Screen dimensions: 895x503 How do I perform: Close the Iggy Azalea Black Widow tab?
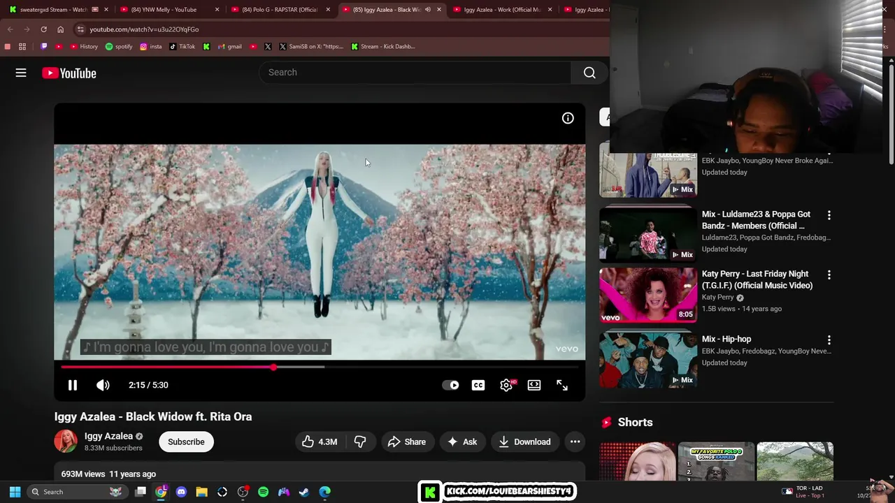tap(439, 10)
